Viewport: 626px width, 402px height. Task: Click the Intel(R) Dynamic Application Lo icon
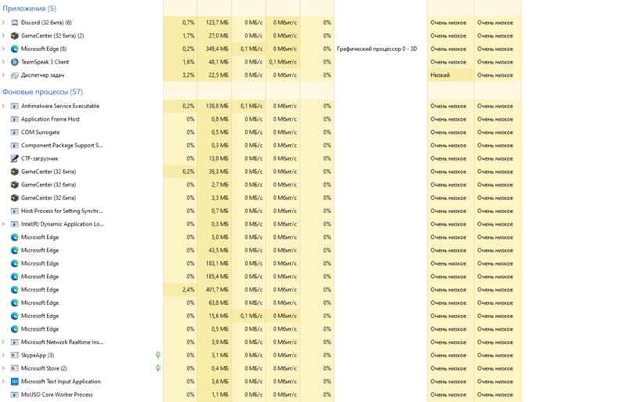pos(14,224)
